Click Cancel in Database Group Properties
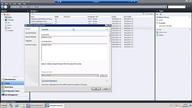 click(x=106, y=89)
